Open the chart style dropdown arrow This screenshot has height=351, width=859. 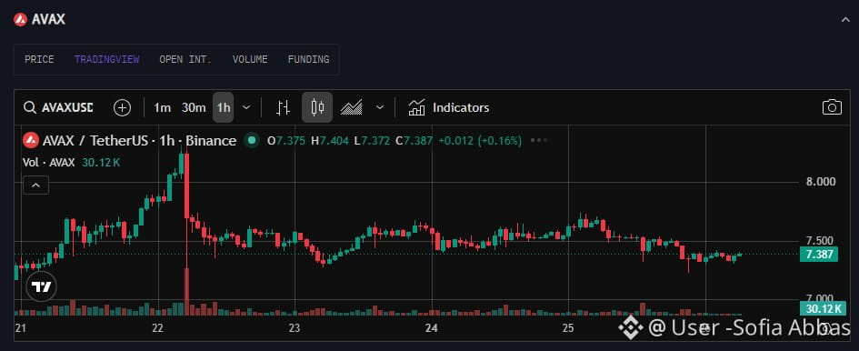(380, 107)
